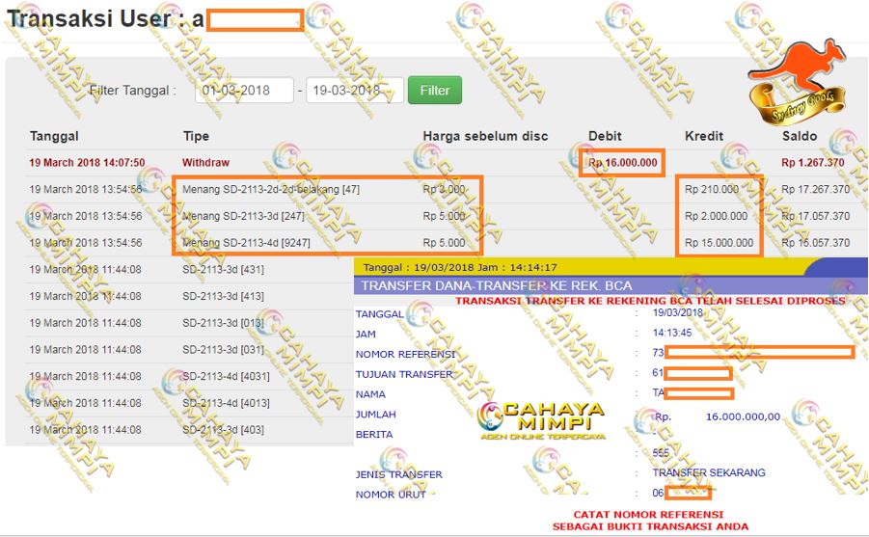Click the Tanggal column header
Image resolution: width=869 pixels, height=537 pixels.
(54, 136)
